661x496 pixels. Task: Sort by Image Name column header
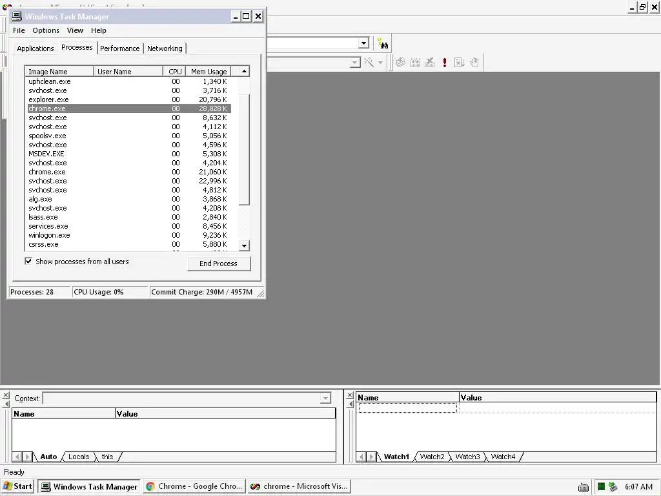pyautogui.click(x=59, y=72)
